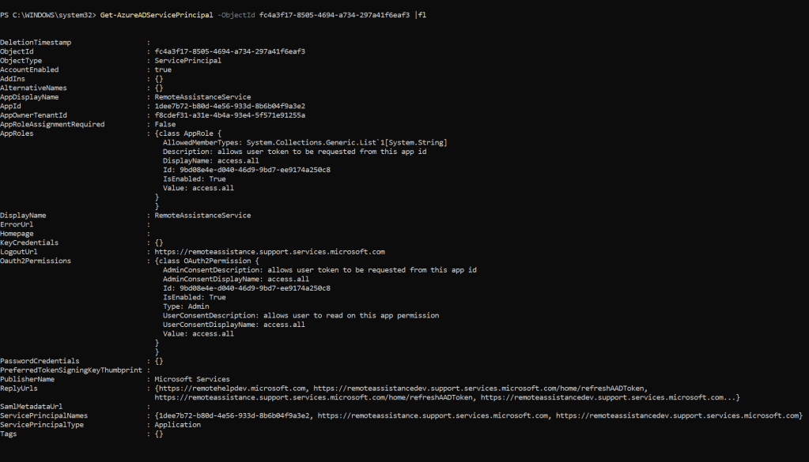This screenshot has width=809, height=462.
Task: Click the UserConsentDescription line
Action: [301, 315]
